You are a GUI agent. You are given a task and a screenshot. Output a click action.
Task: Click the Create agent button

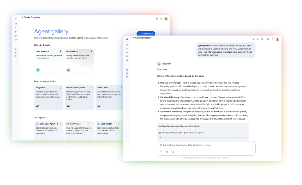pyautogui.click(x=146, y=34)
